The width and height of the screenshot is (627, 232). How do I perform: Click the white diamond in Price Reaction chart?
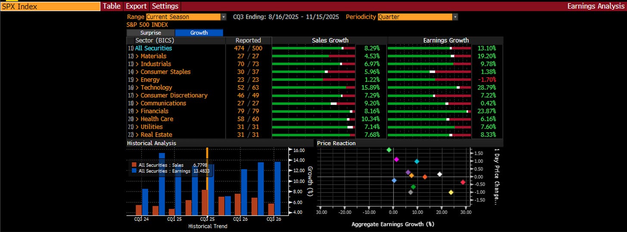tap(440, 174)
